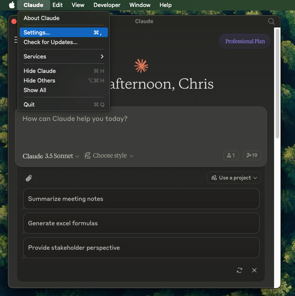Click the Professional Plan badge
Viewport: 295px width, 296px height.
245,41
